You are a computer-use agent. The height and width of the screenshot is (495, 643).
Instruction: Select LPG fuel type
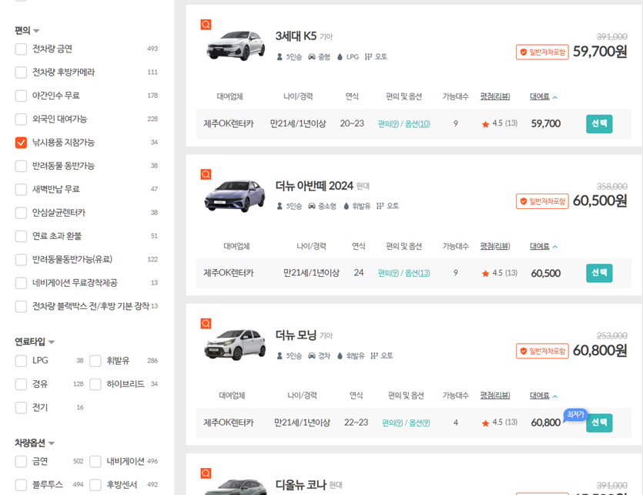(21, 361)
